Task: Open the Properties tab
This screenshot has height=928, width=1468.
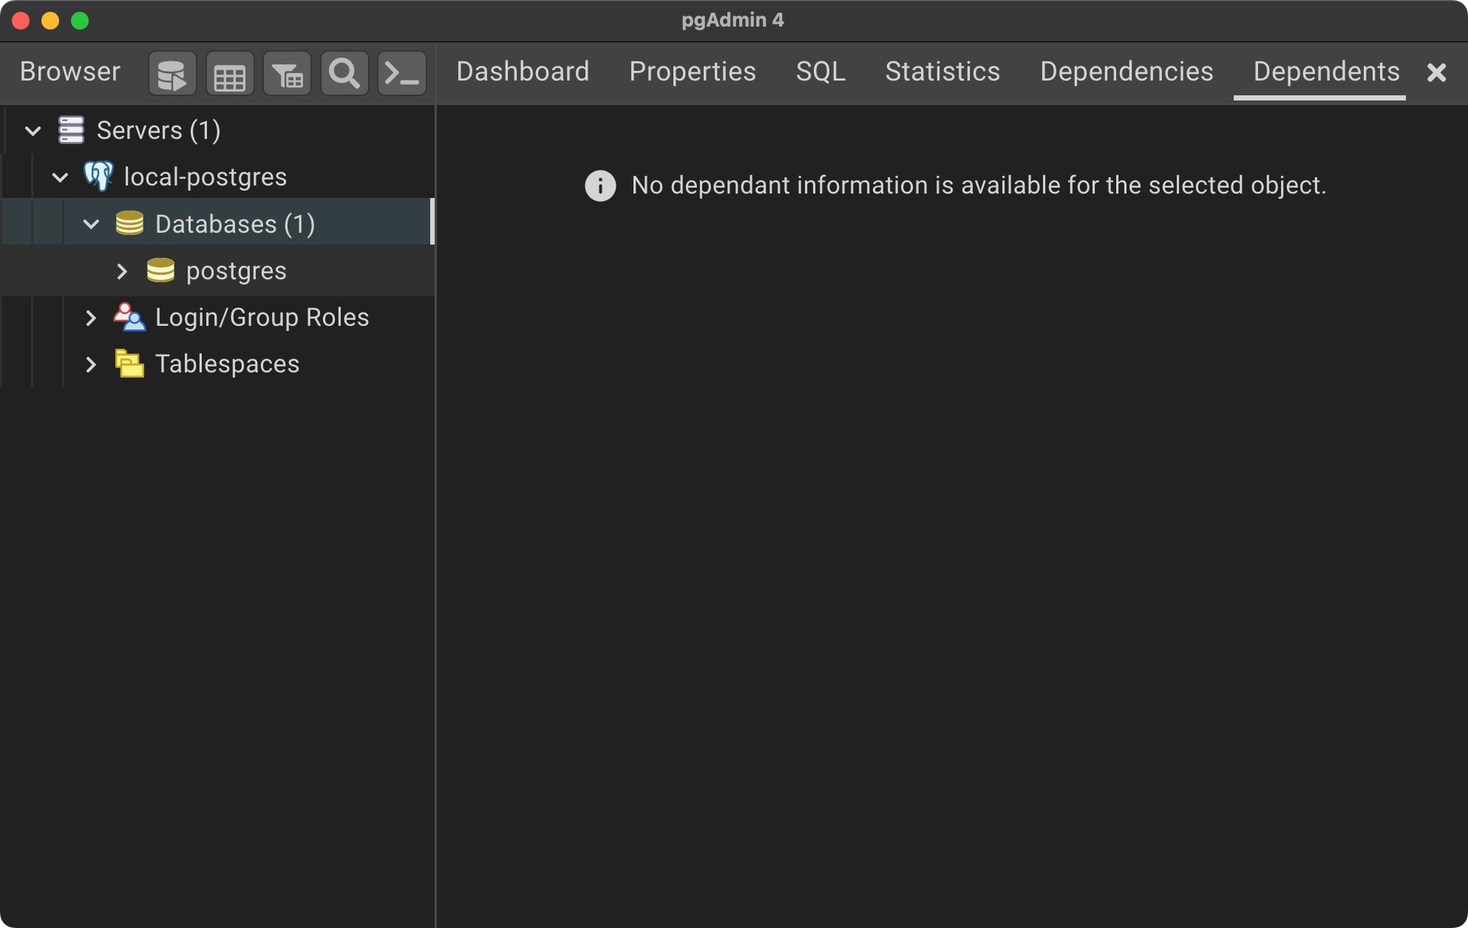Action: point(692,72)
